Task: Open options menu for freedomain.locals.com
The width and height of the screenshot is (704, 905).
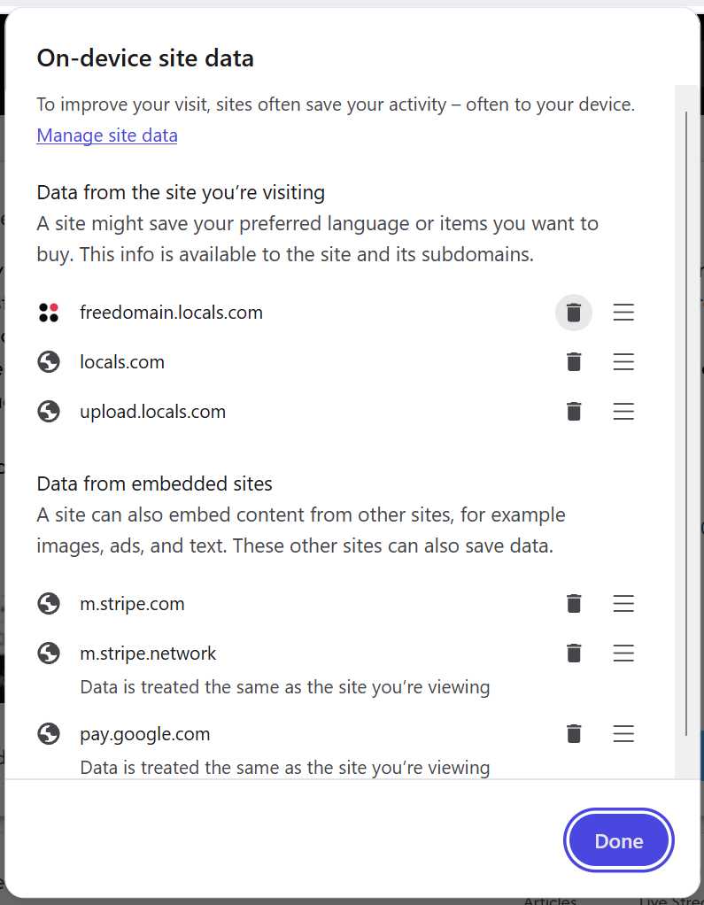Action: [623, 313]
